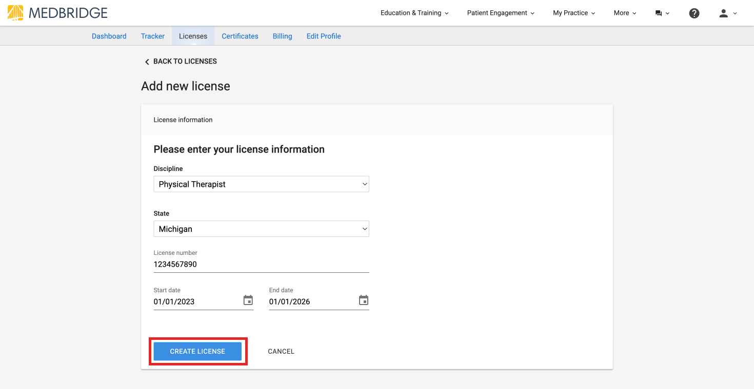This screenshot has height=389, width=754.
Task: Expand the Patient Engagement menu
Action: pos(501,13)
